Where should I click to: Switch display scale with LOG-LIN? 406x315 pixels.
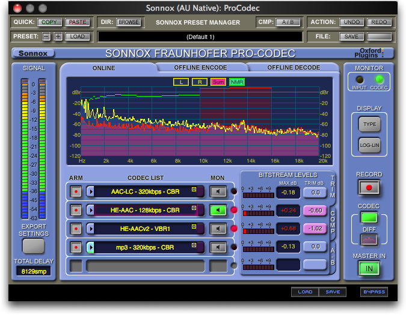pyautogui.click(x=369, y=145)
